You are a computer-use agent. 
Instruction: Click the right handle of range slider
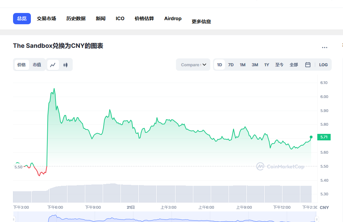pos(317,219)
